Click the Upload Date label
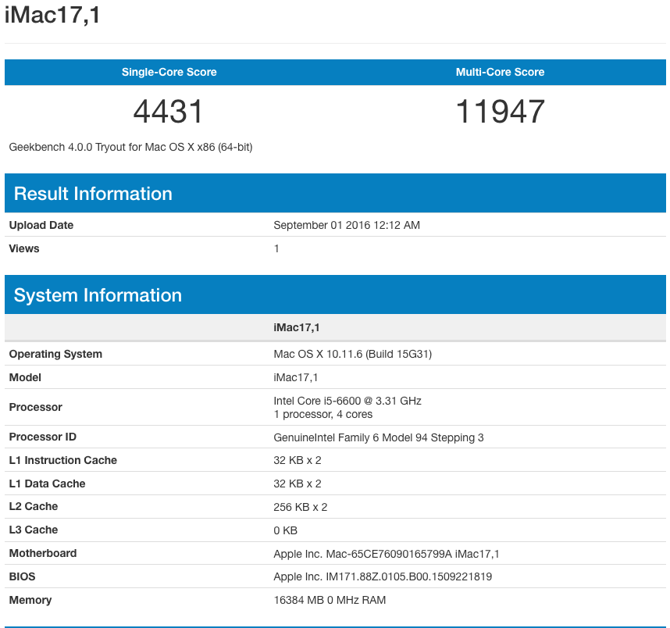This screenshot has width=670, height=628. [x=41, y=225]
